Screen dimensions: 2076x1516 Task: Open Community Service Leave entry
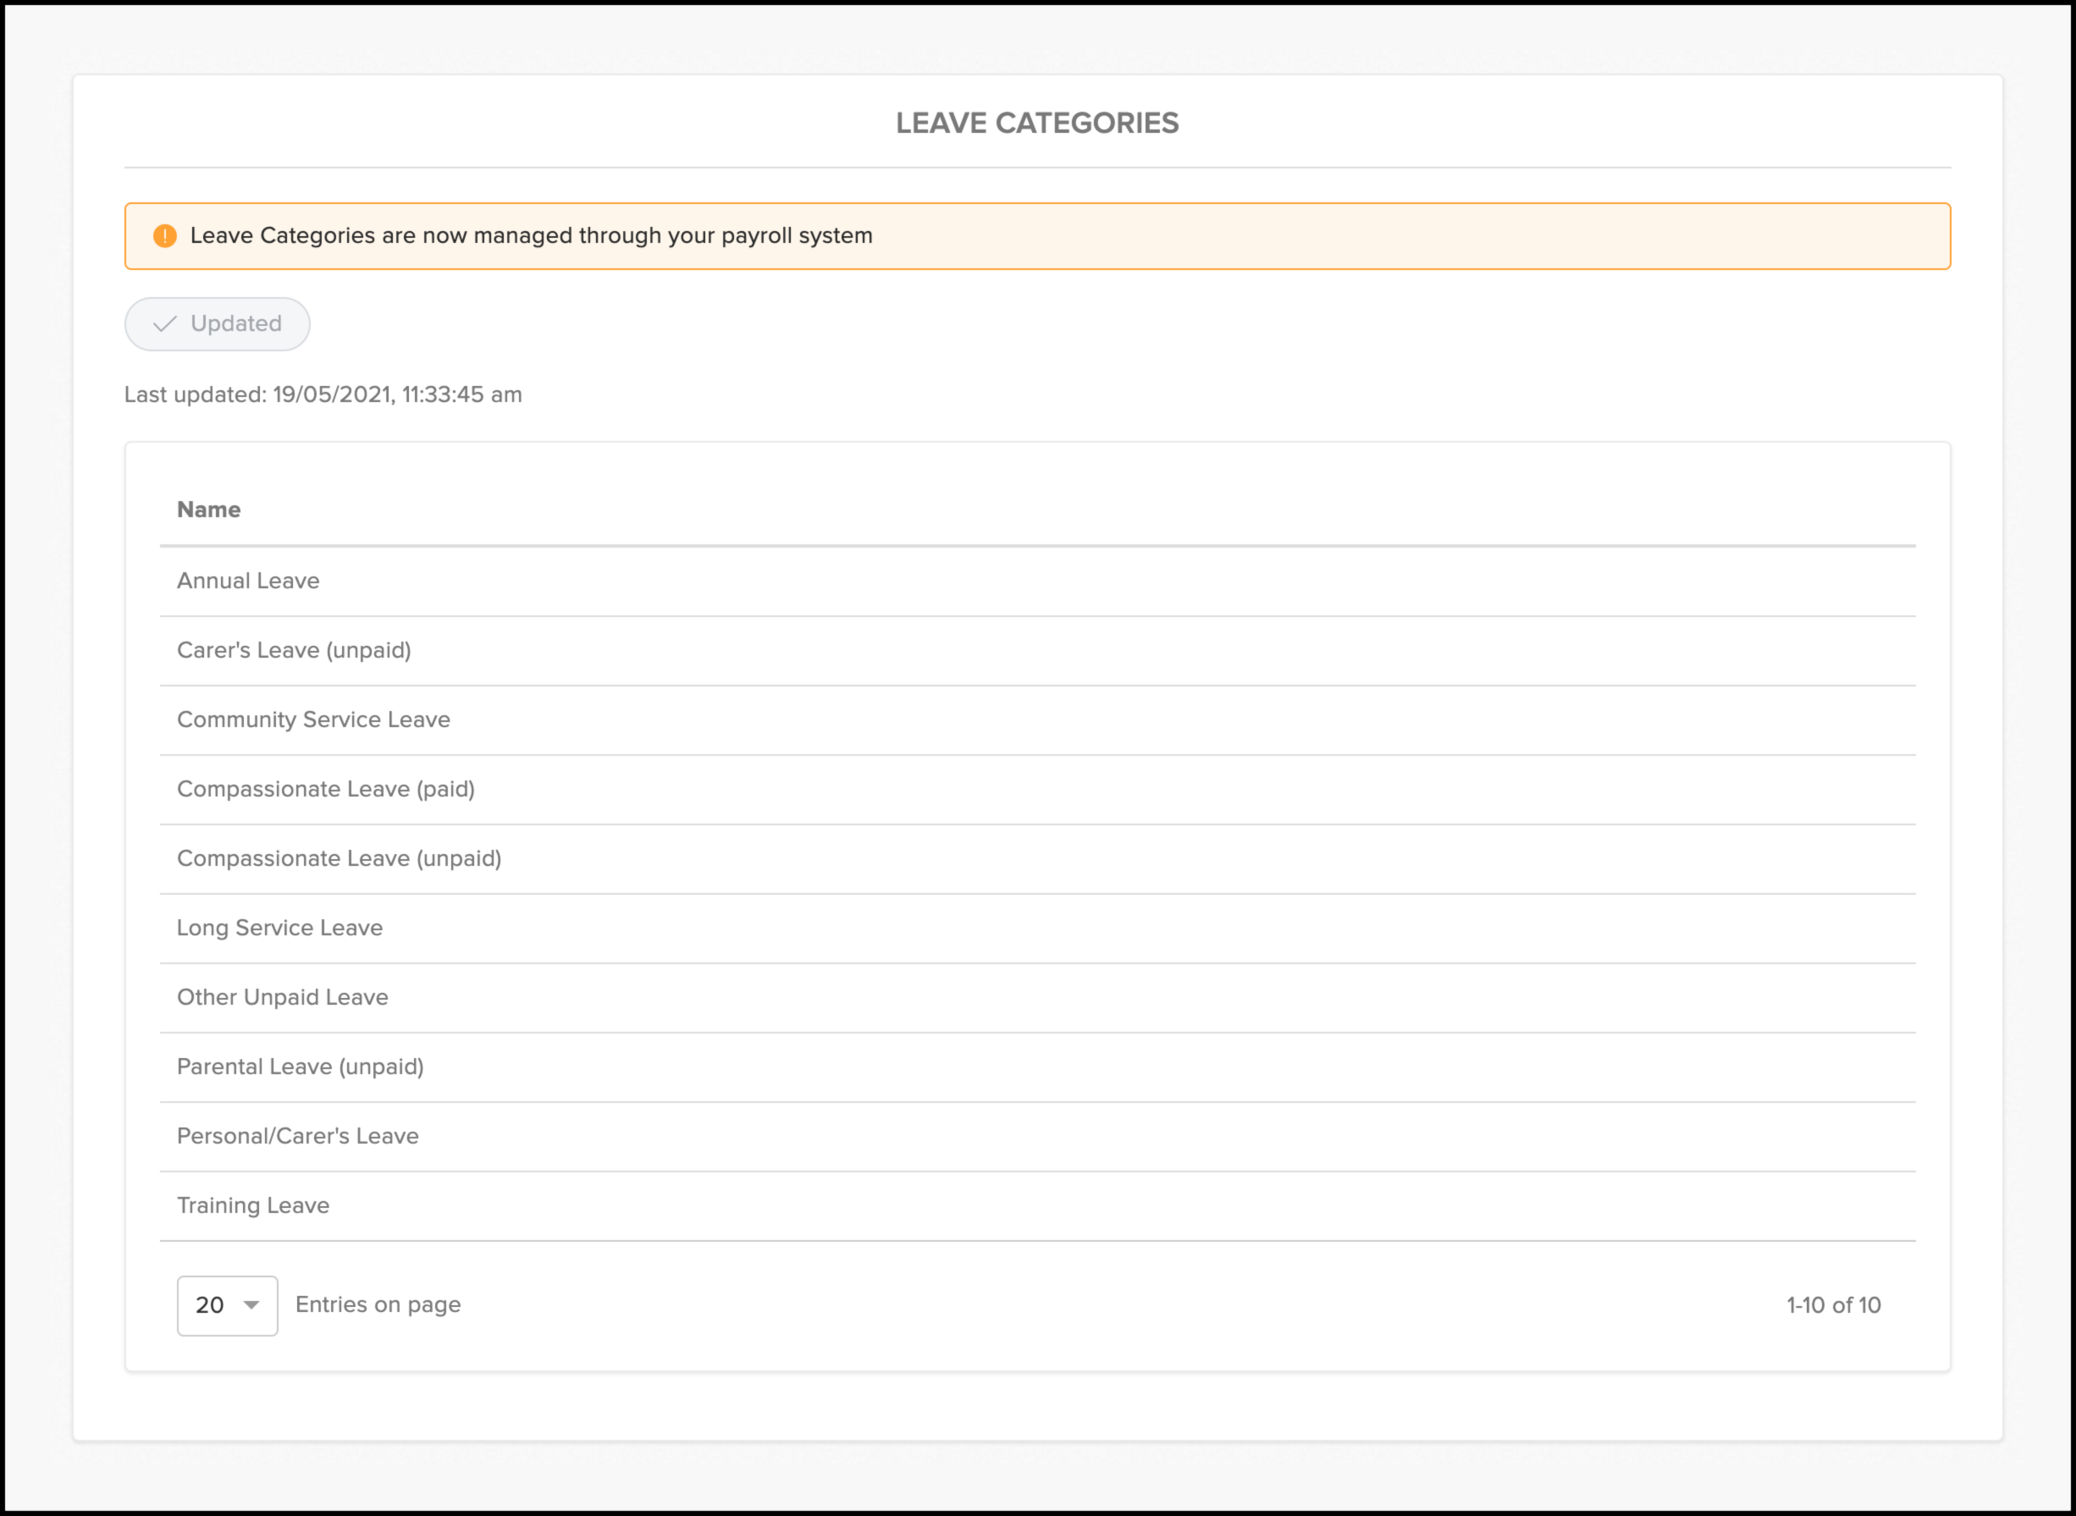(x=313, y=719)
